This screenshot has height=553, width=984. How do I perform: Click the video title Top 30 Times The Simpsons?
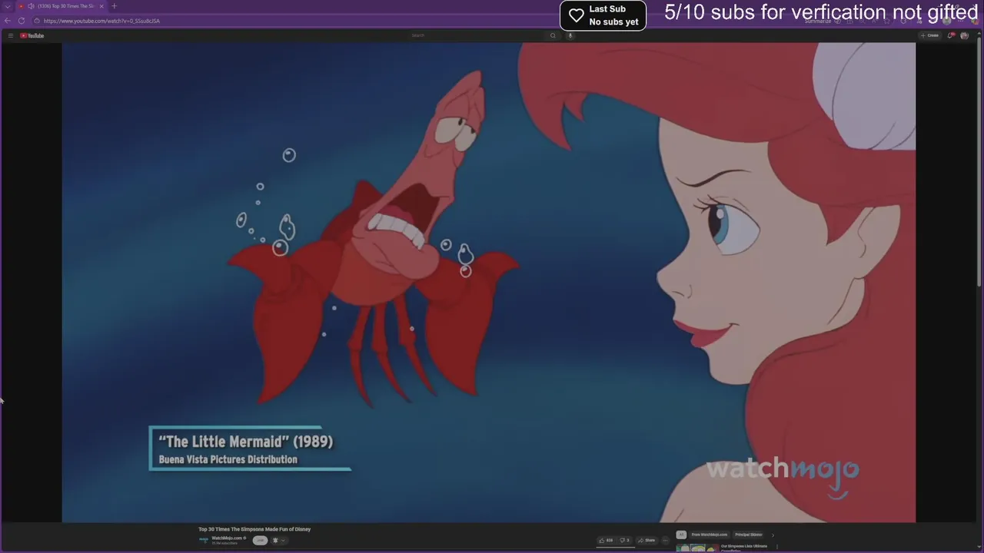click(254, 529)
